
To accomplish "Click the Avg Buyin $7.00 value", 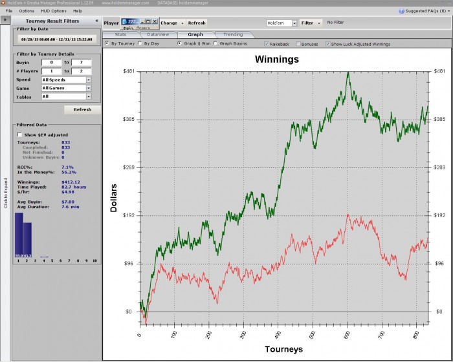I will (68, 202).
